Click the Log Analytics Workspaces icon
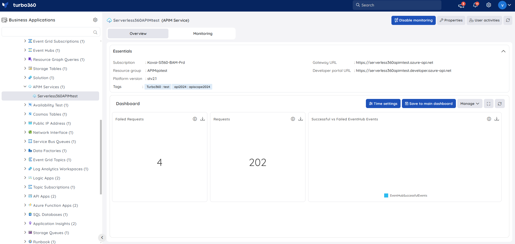The width and height of the screenshot is (515, 244). (30, 169)
